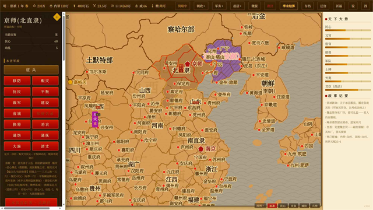Select the 皮岛（东江）marker

tap(242, 66)
